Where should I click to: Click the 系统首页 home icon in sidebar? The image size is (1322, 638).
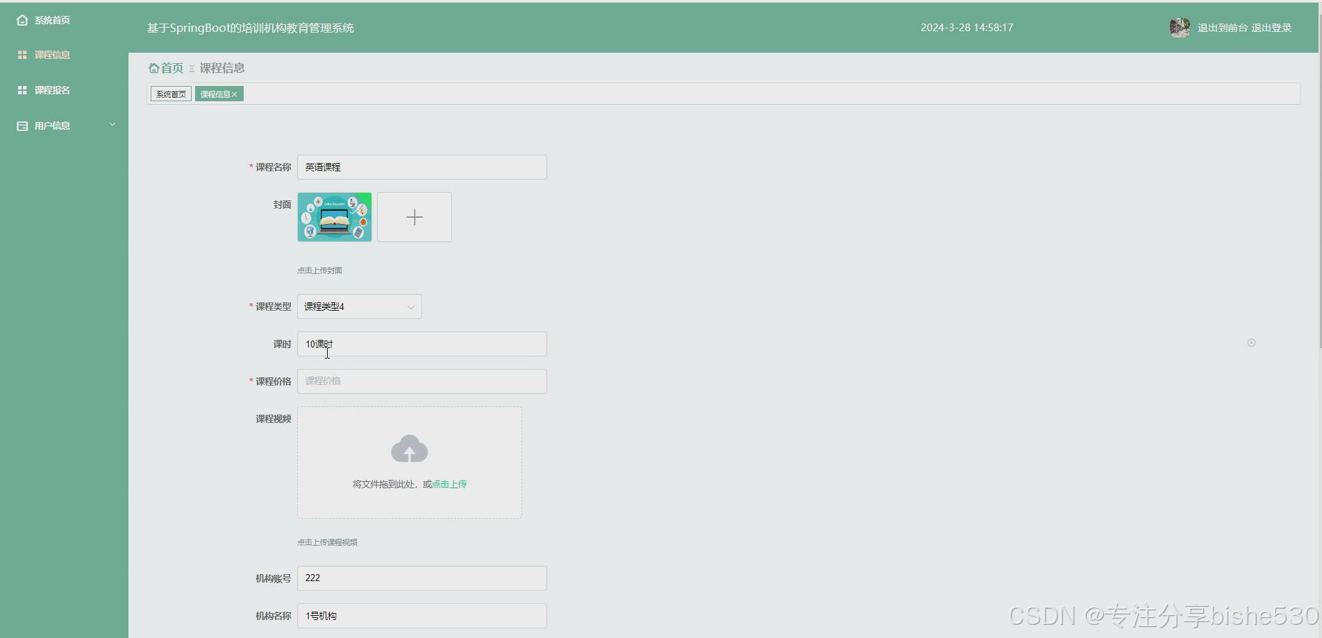click(22, 20)
